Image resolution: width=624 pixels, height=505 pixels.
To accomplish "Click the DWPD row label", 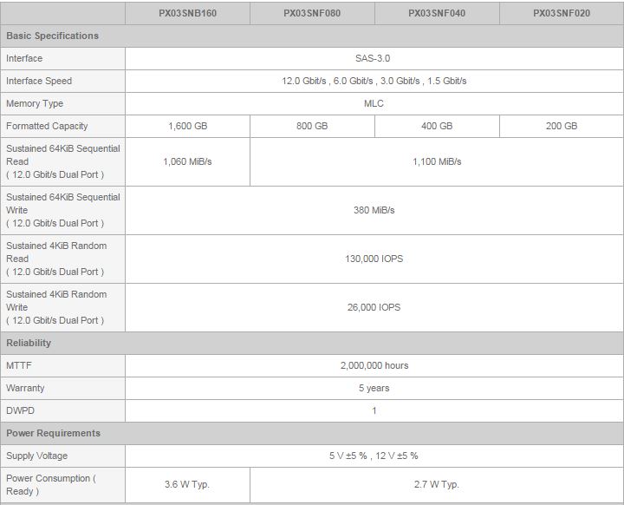I will point(20,410).
